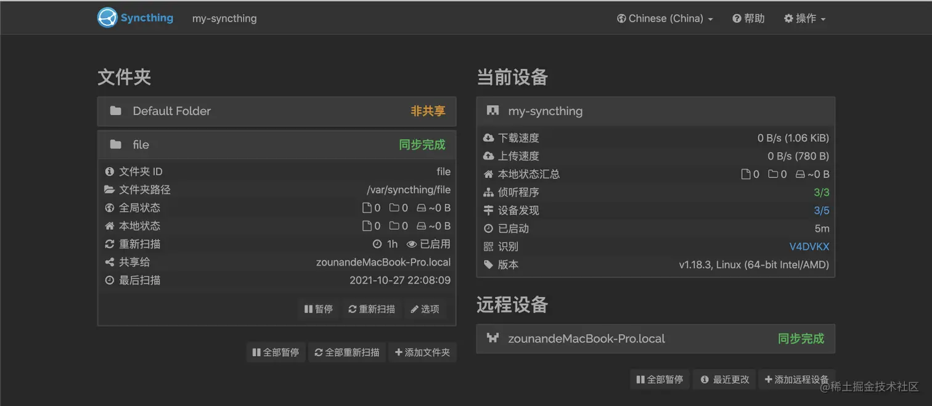This screenshot has width=932, height=406.
Task: Click the v1.18.3 version text
Action: coord(754,264)
